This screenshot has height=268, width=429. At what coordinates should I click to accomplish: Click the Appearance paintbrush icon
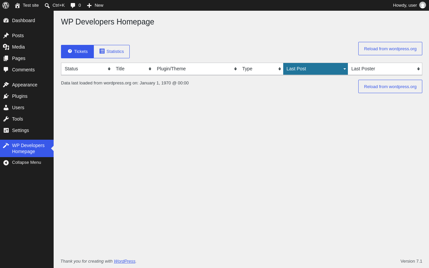[6, 85]
